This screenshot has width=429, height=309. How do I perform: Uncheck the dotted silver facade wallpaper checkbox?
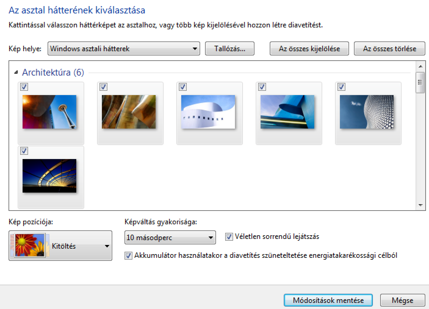[x=341, y=87]
